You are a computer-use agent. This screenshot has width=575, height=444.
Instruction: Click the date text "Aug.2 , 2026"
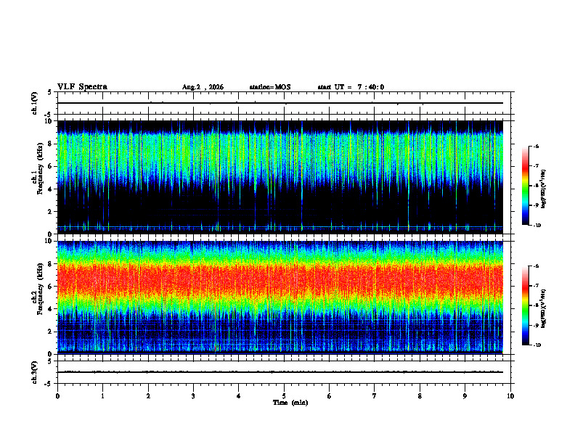[x=203, y=87]
